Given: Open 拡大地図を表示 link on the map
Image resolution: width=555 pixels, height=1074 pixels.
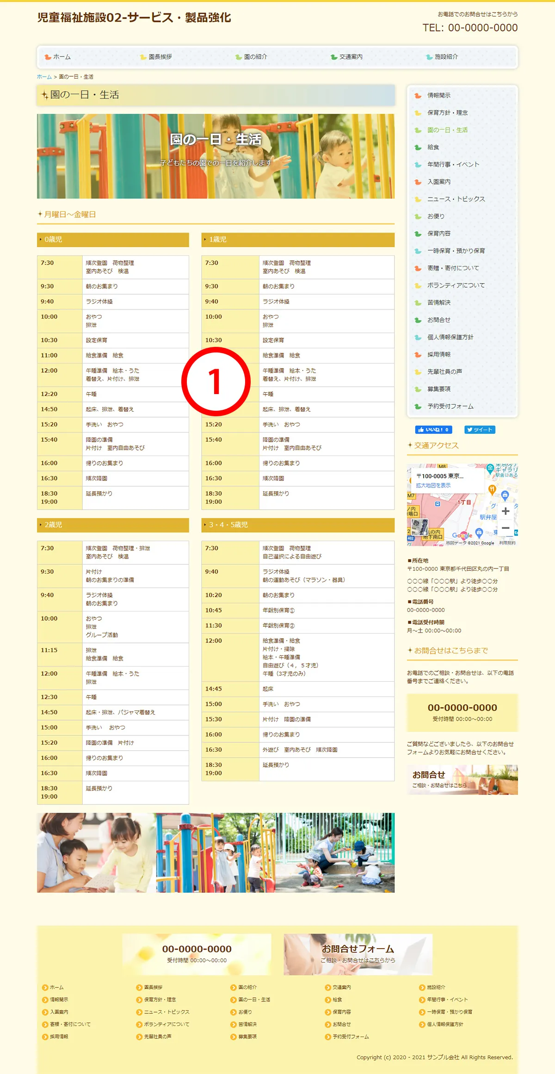Looking at the screenshot, I should pyautogui.click(x=433, y=485).
